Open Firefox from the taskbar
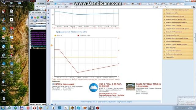This screenshot has height=110, width=196. click(41, 108)
